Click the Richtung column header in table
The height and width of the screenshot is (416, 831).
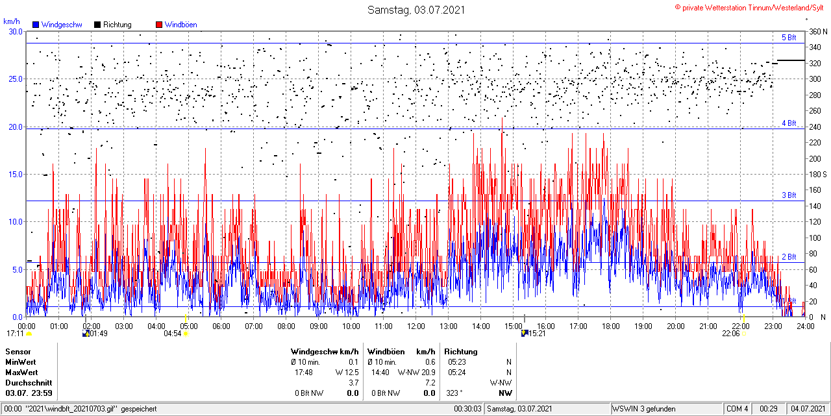pos(460,352)
